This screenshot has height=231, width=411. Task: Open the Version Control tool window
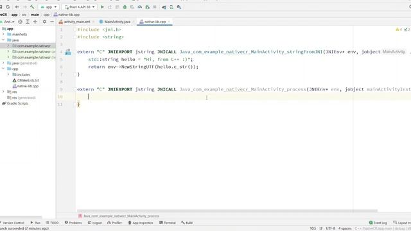(x=12, y=223)
